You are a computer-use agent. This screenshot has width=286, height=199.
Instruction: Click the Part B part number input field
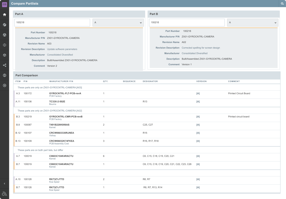[187, 23]
